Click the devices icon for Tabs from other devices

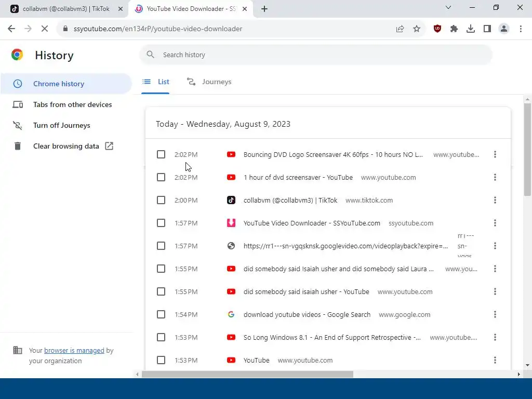click(18, 104)
